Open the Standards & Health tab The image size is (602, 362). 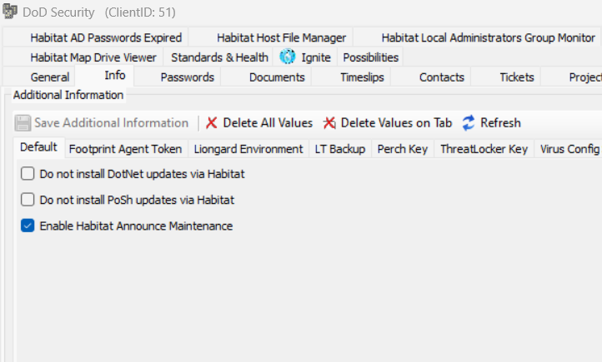(219, 57)
